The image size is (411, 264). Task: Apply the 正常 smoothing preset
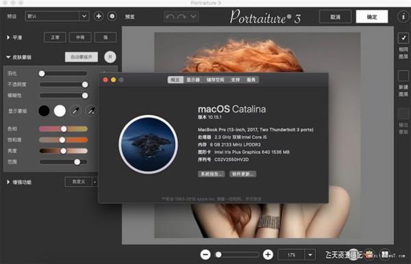click(x=55, y=38)
